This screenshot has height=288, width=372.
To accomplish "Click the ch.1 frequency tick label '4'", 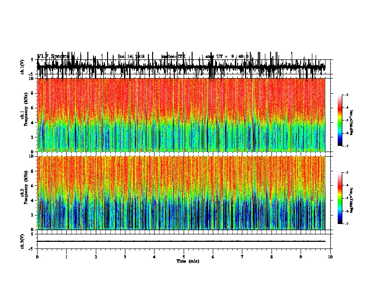I will click(x=32, y=123).
